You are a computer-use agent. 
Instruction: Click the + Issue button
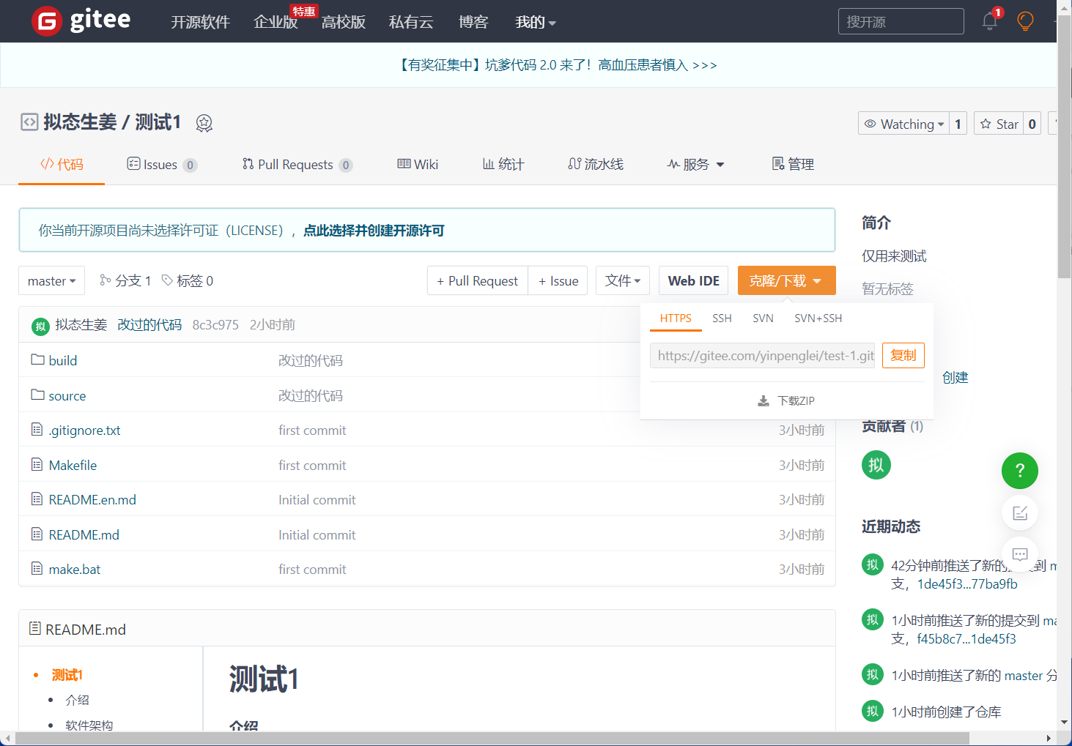point(558,280)
